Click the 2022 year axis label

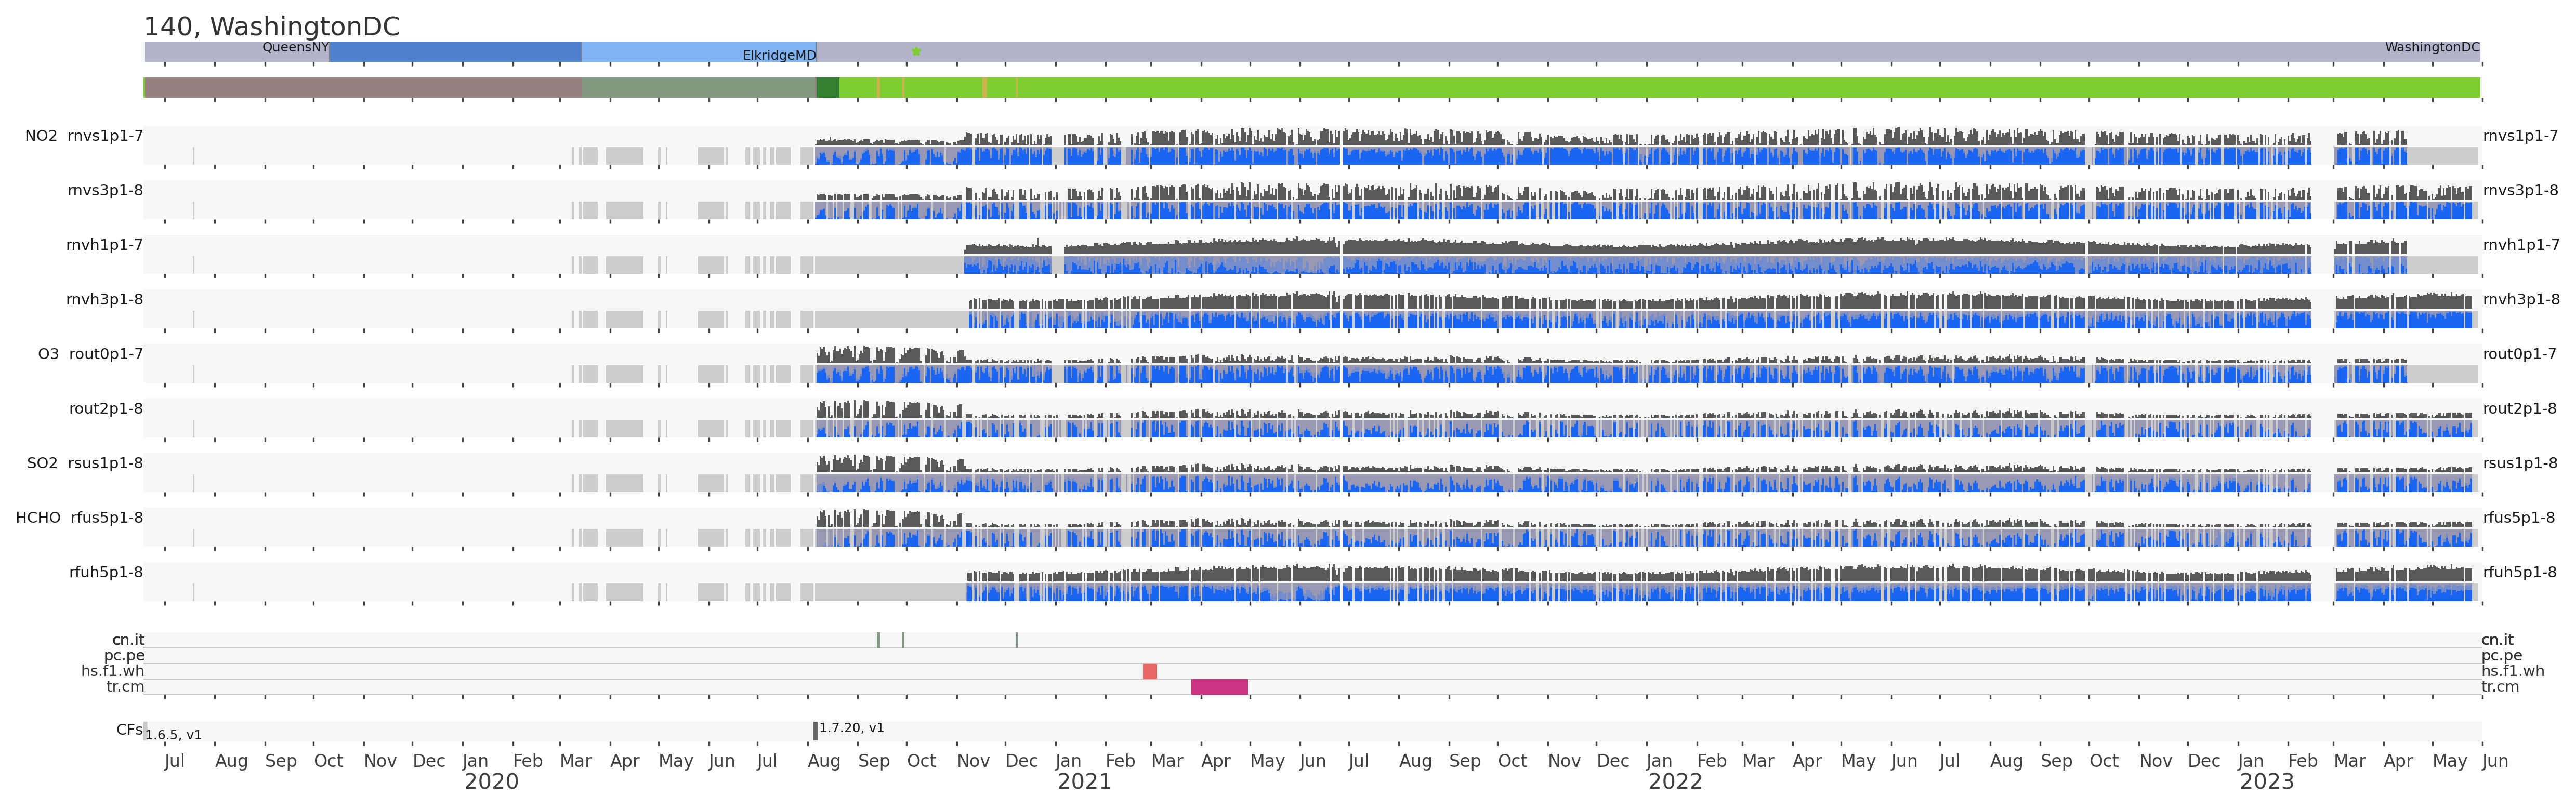pyautogui.click(x=1675, y=782)
